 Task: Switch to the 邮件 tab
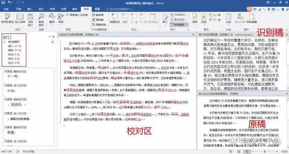pos(75,9)
